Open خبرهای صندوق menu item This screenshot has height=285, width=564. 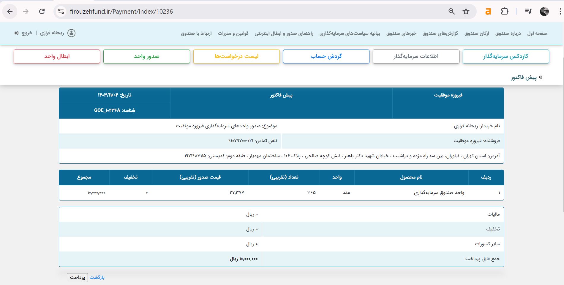pos(401,33)
